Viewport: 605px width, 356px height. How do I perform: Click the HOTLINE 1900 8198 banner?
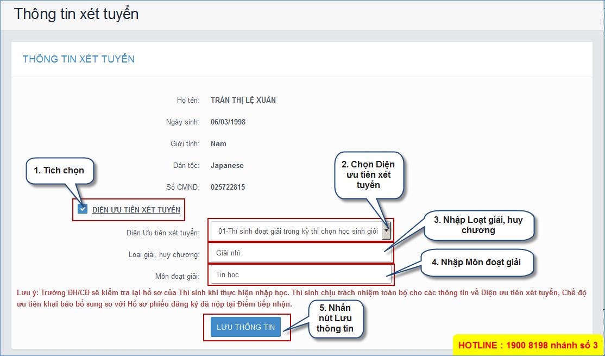point(527,345)
